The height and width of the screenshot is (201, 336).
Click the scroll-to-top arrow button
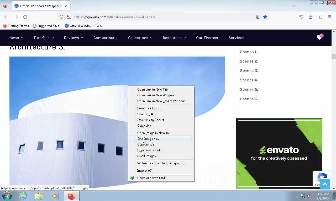[325, 184]
